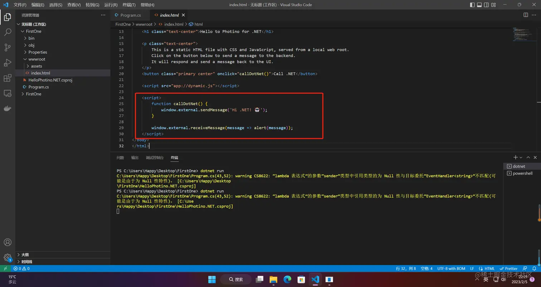Open Microsoft Edge from the taskbar
541x287 pixels.
coord(288,279)
